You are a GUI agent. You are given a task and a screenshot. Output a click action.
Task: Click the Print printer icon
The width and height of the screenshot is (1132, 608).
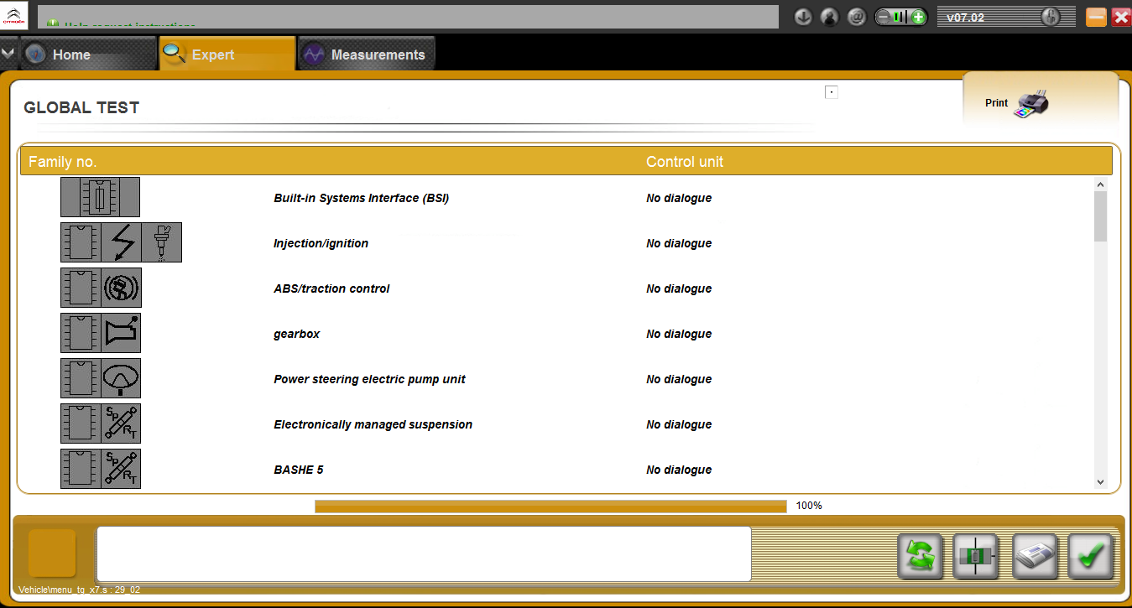pyautogui.click(x=1031, y=103)
